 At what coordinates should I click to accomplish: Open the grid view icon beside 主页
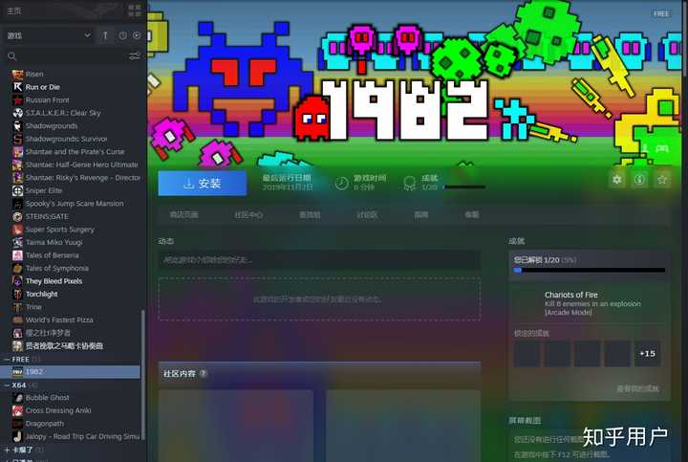point(135,11)
